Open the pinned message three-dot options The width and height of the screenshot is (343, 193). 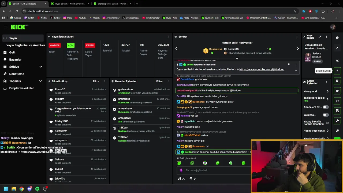296,65
